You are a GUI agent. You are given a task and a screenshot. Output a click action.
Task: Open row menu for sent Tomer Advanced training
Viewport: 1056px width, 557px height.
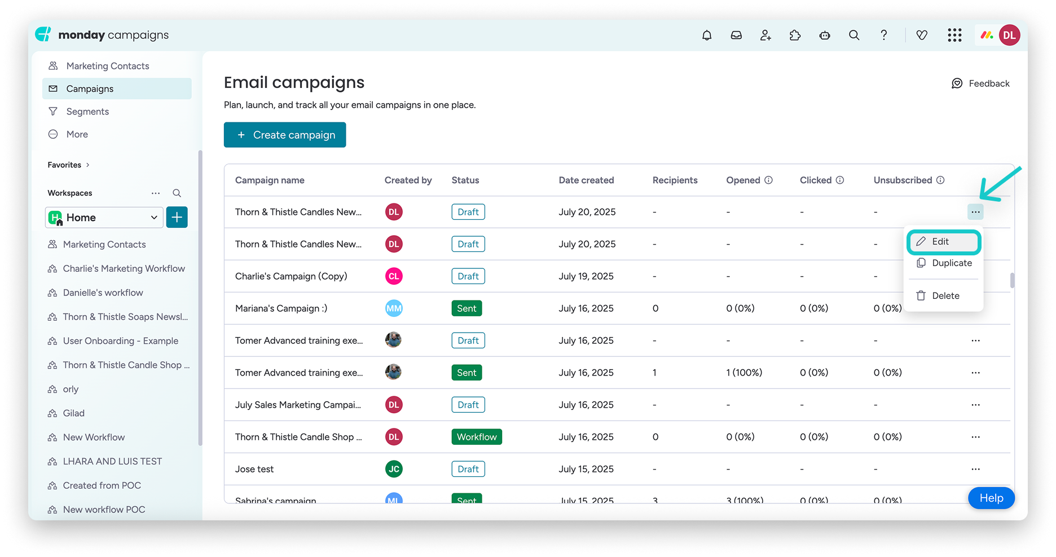[975, 373]
